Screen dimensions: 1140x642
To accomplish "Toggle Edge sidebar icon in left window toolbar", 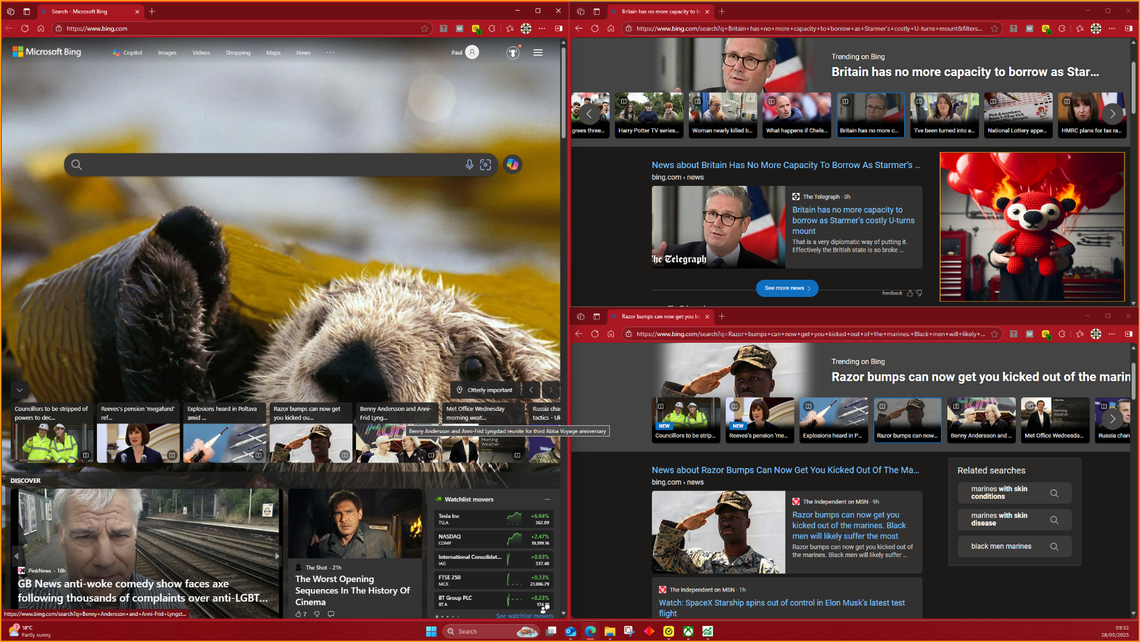I will click(559, 29).
